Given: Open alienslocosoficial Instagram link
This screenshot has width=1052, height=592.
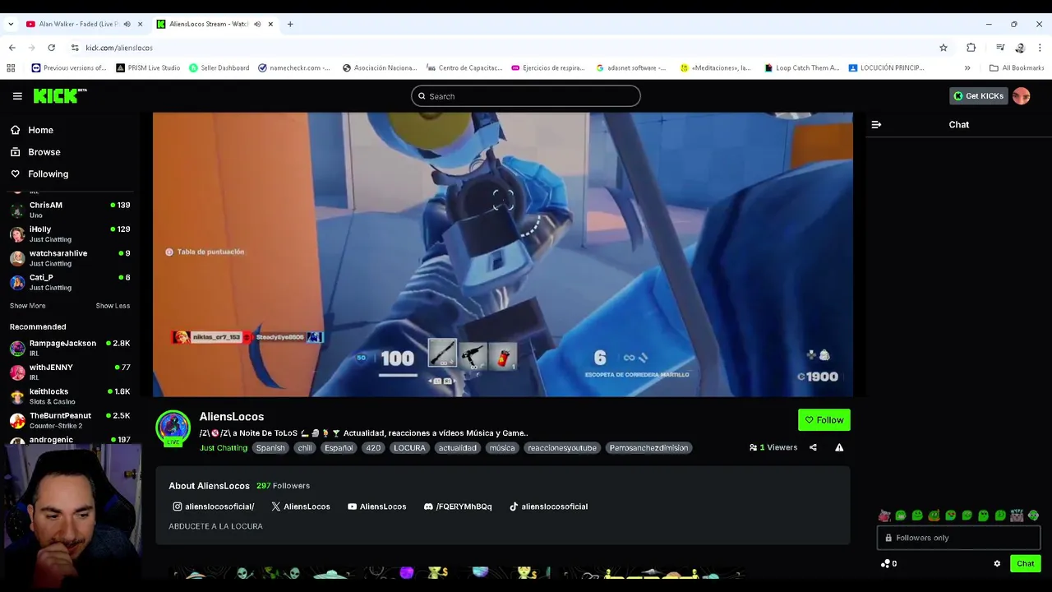Looking at the screenshot, I should [x=214, y=506].
